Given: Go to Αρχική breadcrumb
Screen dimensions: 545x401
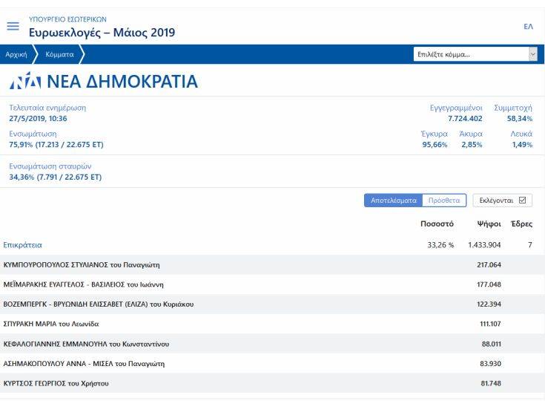Looking at the screenshot, I should point(16,54).
